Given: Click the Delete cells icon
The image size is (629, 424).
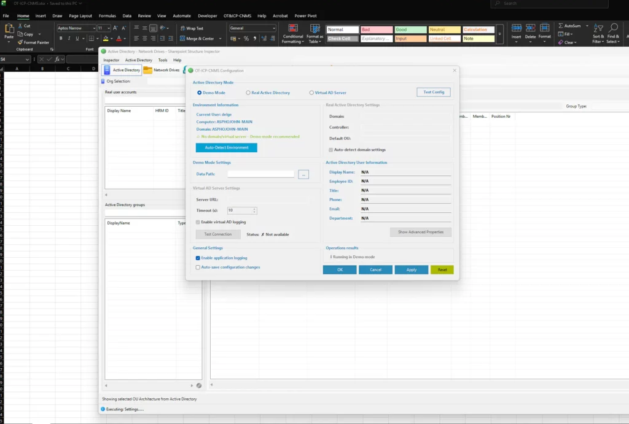Looking at the screenshot, I should [530, 28].
